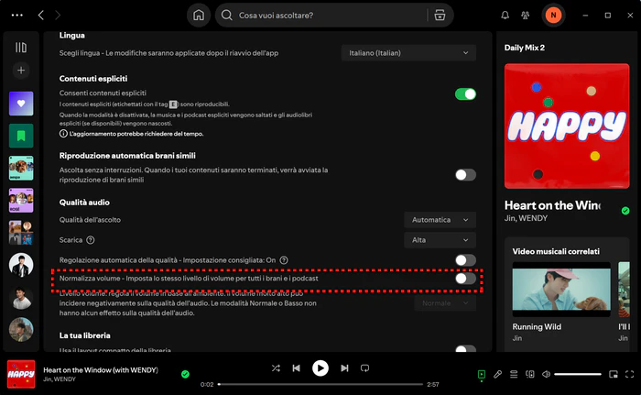
Task: Enter full screen mode icon
Action: pos(630,374)
